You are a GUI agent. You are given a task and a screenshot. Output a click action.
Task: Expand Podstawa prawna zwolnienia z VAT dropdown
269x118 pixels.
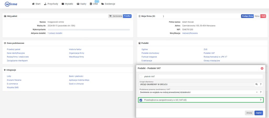pos(256,92)
